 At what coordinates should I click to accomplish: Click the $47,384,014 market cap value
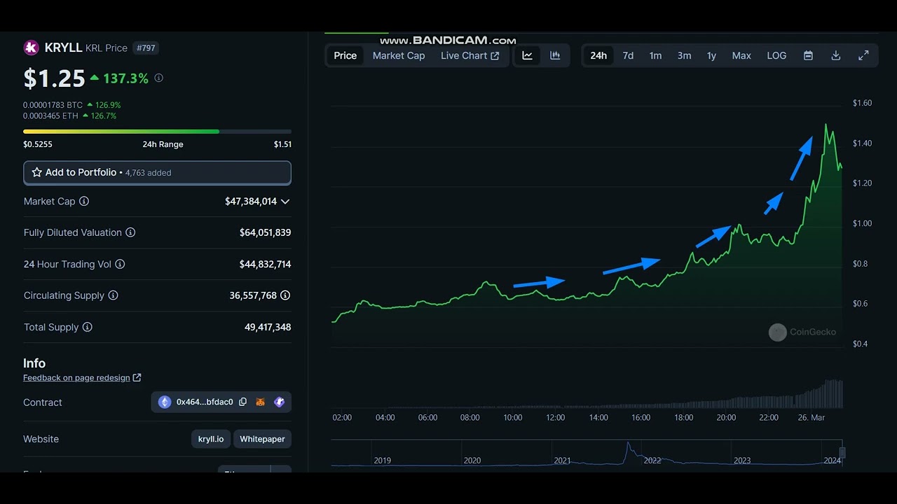(251, 201)
